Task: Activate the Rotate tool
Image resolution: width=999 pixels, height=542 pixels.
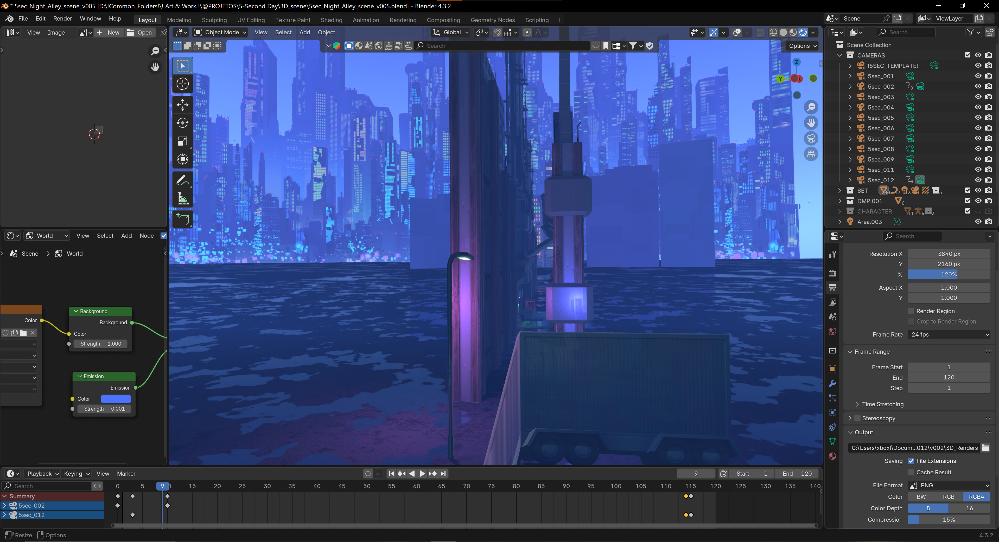Action: (182, 123)
